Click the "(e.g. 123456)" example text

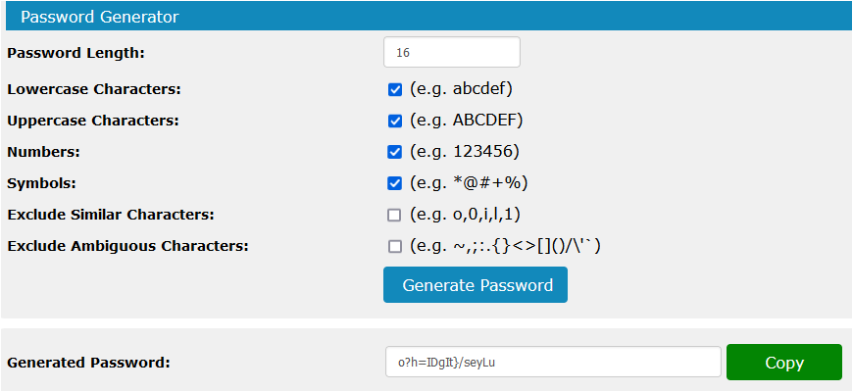[x=465, y=152]
